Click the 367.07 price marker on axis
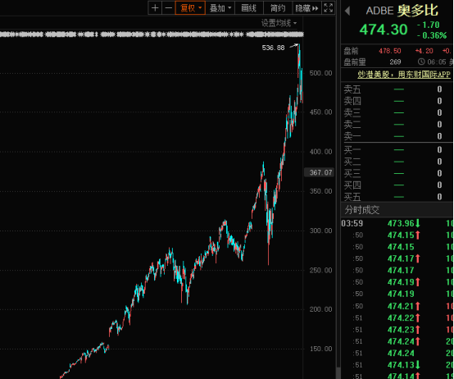454x379 pixels. click(319, 172)
